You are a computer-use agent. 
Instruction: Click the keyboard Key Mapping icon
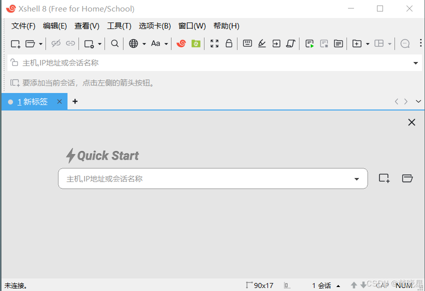point(247,43)
